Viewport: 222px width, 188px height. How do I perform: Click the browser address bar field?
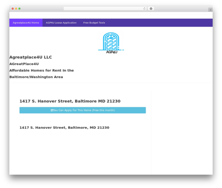point(105,9)
